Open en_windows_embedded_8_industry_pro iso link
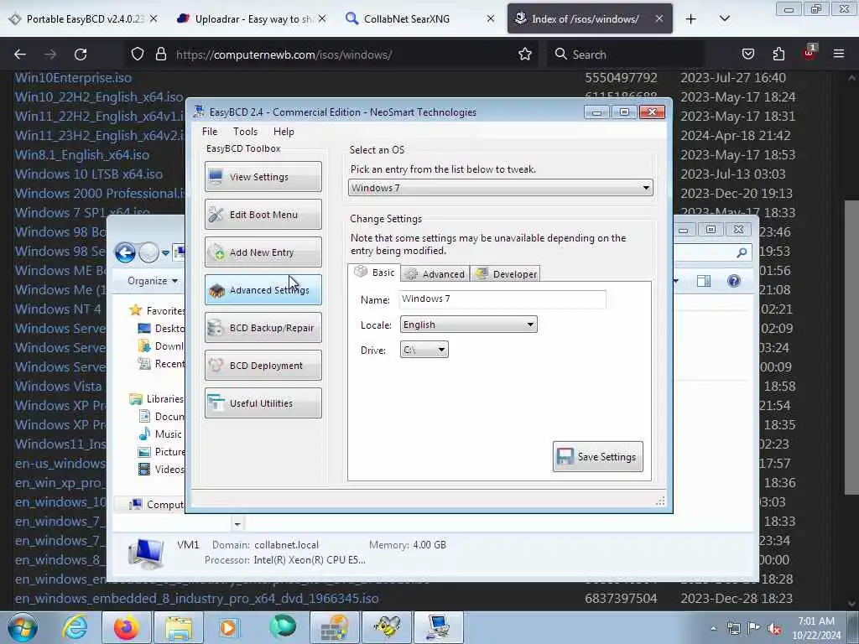 point(196,599)
